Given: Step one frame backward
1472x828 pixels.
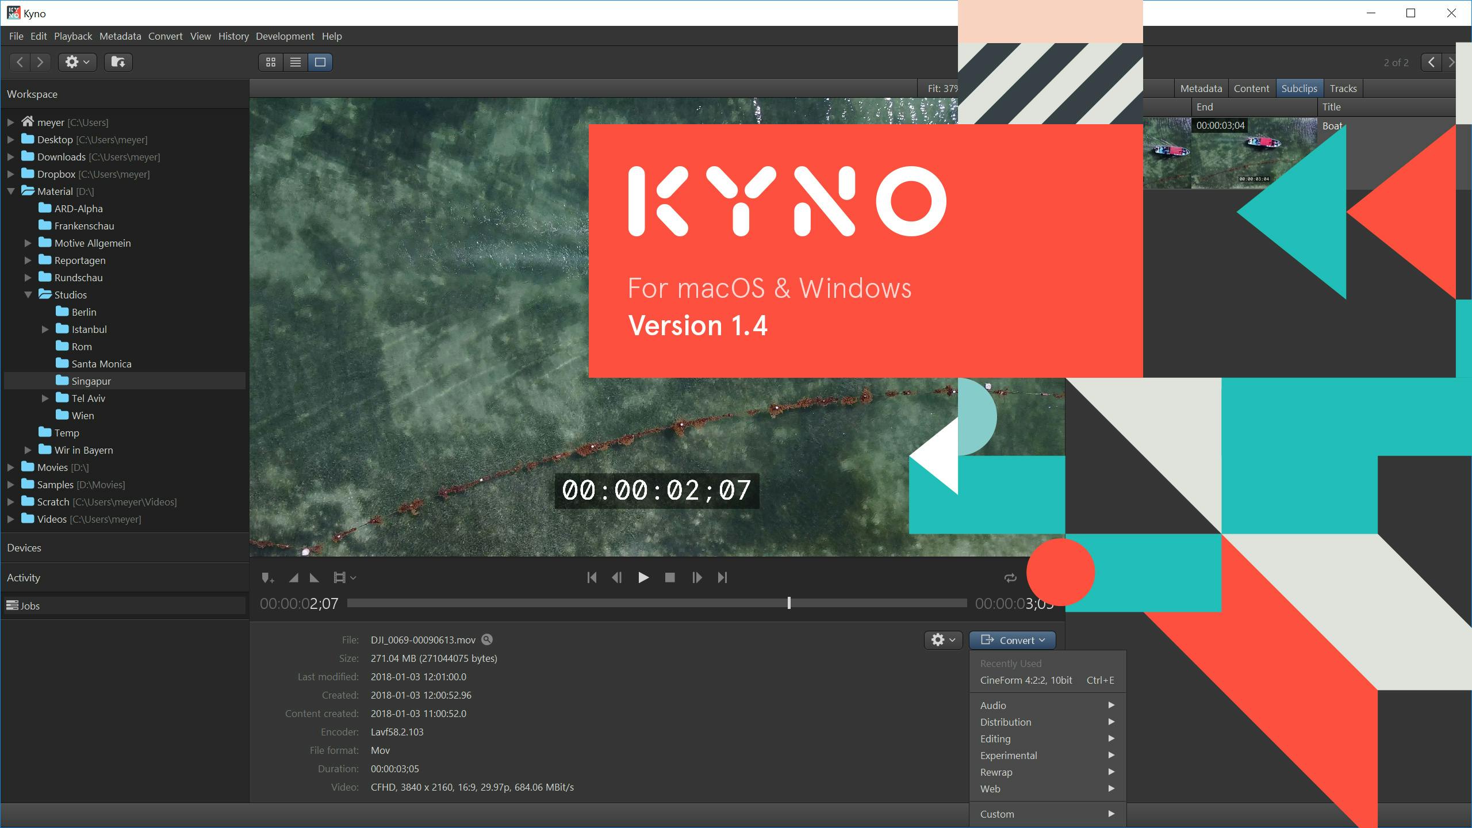Looking at the screenshot, I should click(x=617, y=577).
